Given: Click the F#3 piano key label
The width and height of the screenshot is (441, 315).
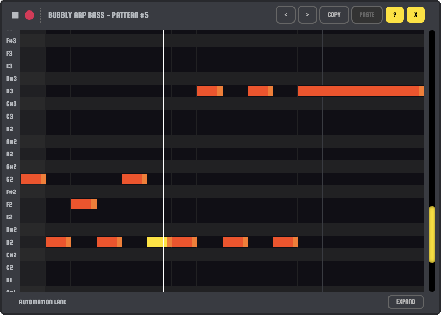Looking at the screenshot, I should coord(10,40).
